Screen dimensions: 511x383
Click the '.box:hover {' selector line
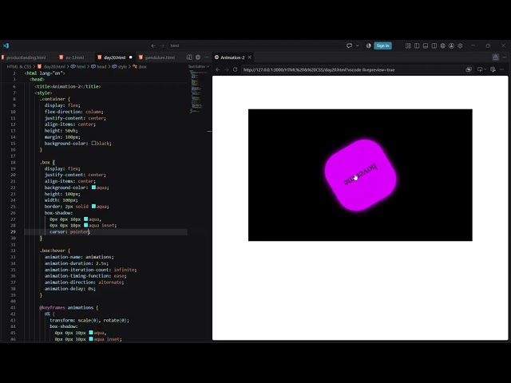pyautogui.click(x=55, y=251)
